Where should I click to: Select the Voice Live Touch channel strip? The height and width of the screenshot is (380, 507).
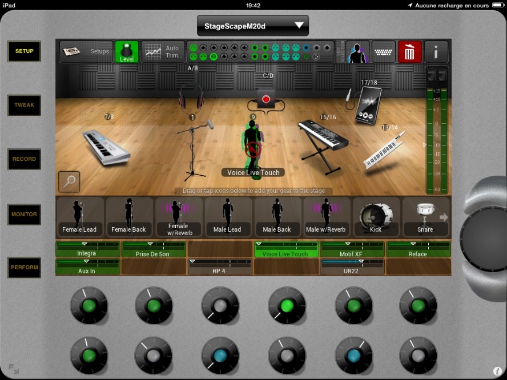[285, 249]
